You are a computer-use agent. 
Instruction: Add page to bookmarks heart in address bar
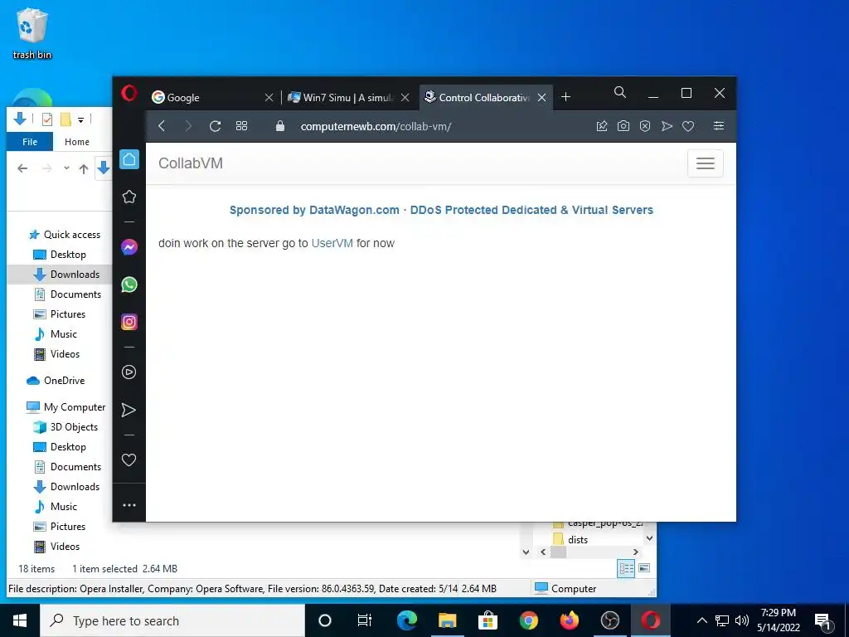[688, 126]
